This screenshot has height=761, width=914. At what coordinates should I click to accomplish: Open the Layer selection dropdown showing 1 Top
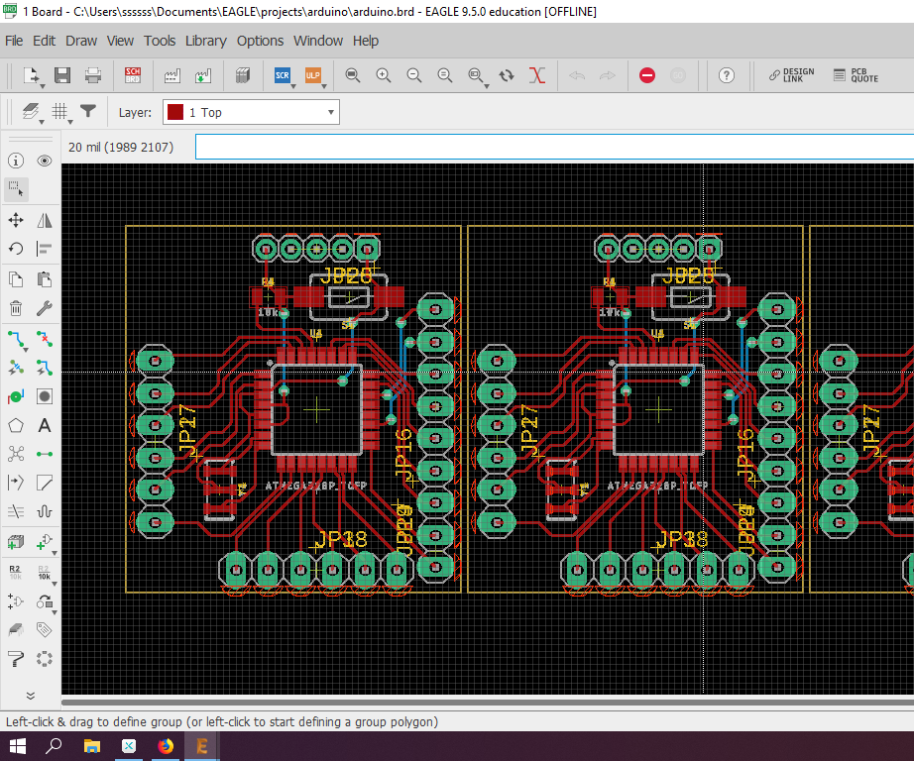(x=250, y=111)
